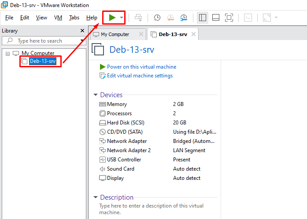Take a snapshot using the clock icon
This screenshot has width=307, height=219.
157,18
